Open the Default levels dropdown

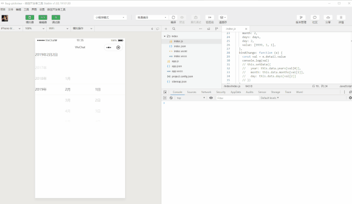click(x=269, y=98)
